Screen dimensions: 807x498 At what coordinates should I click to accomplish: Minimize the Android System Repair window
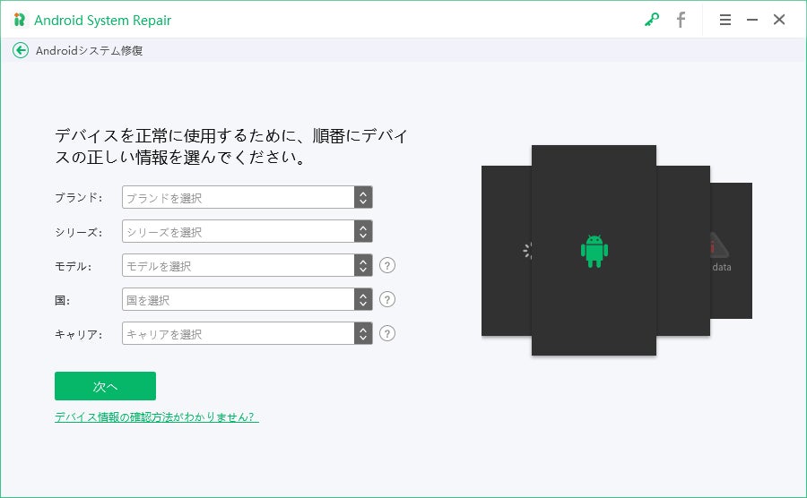click(752, 20)
